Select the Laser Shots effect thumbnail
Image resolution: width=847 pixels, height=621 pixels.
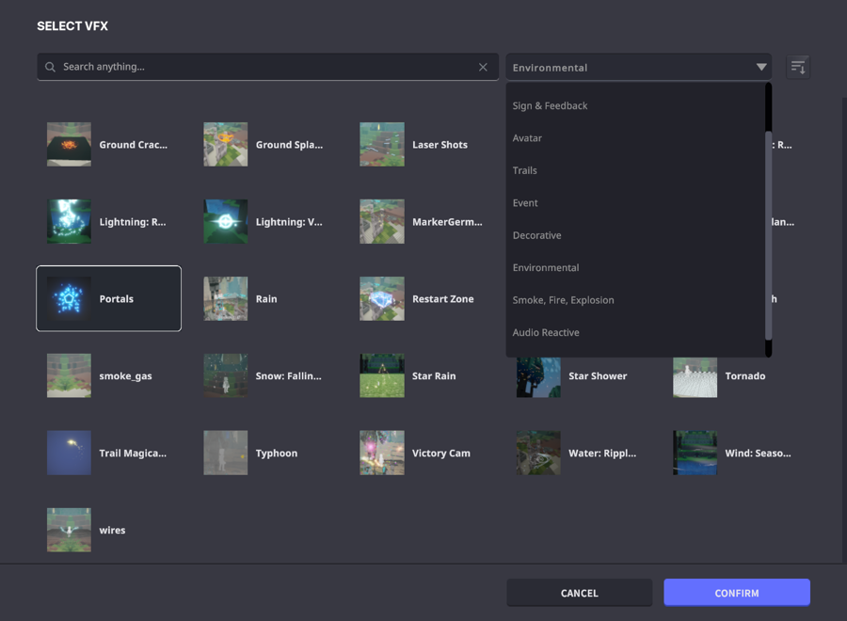click(382, 144)
